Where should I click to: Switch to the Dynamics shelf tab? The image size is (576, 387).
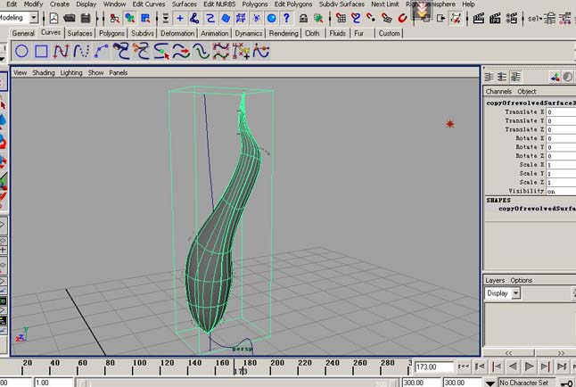coord(249,34)
